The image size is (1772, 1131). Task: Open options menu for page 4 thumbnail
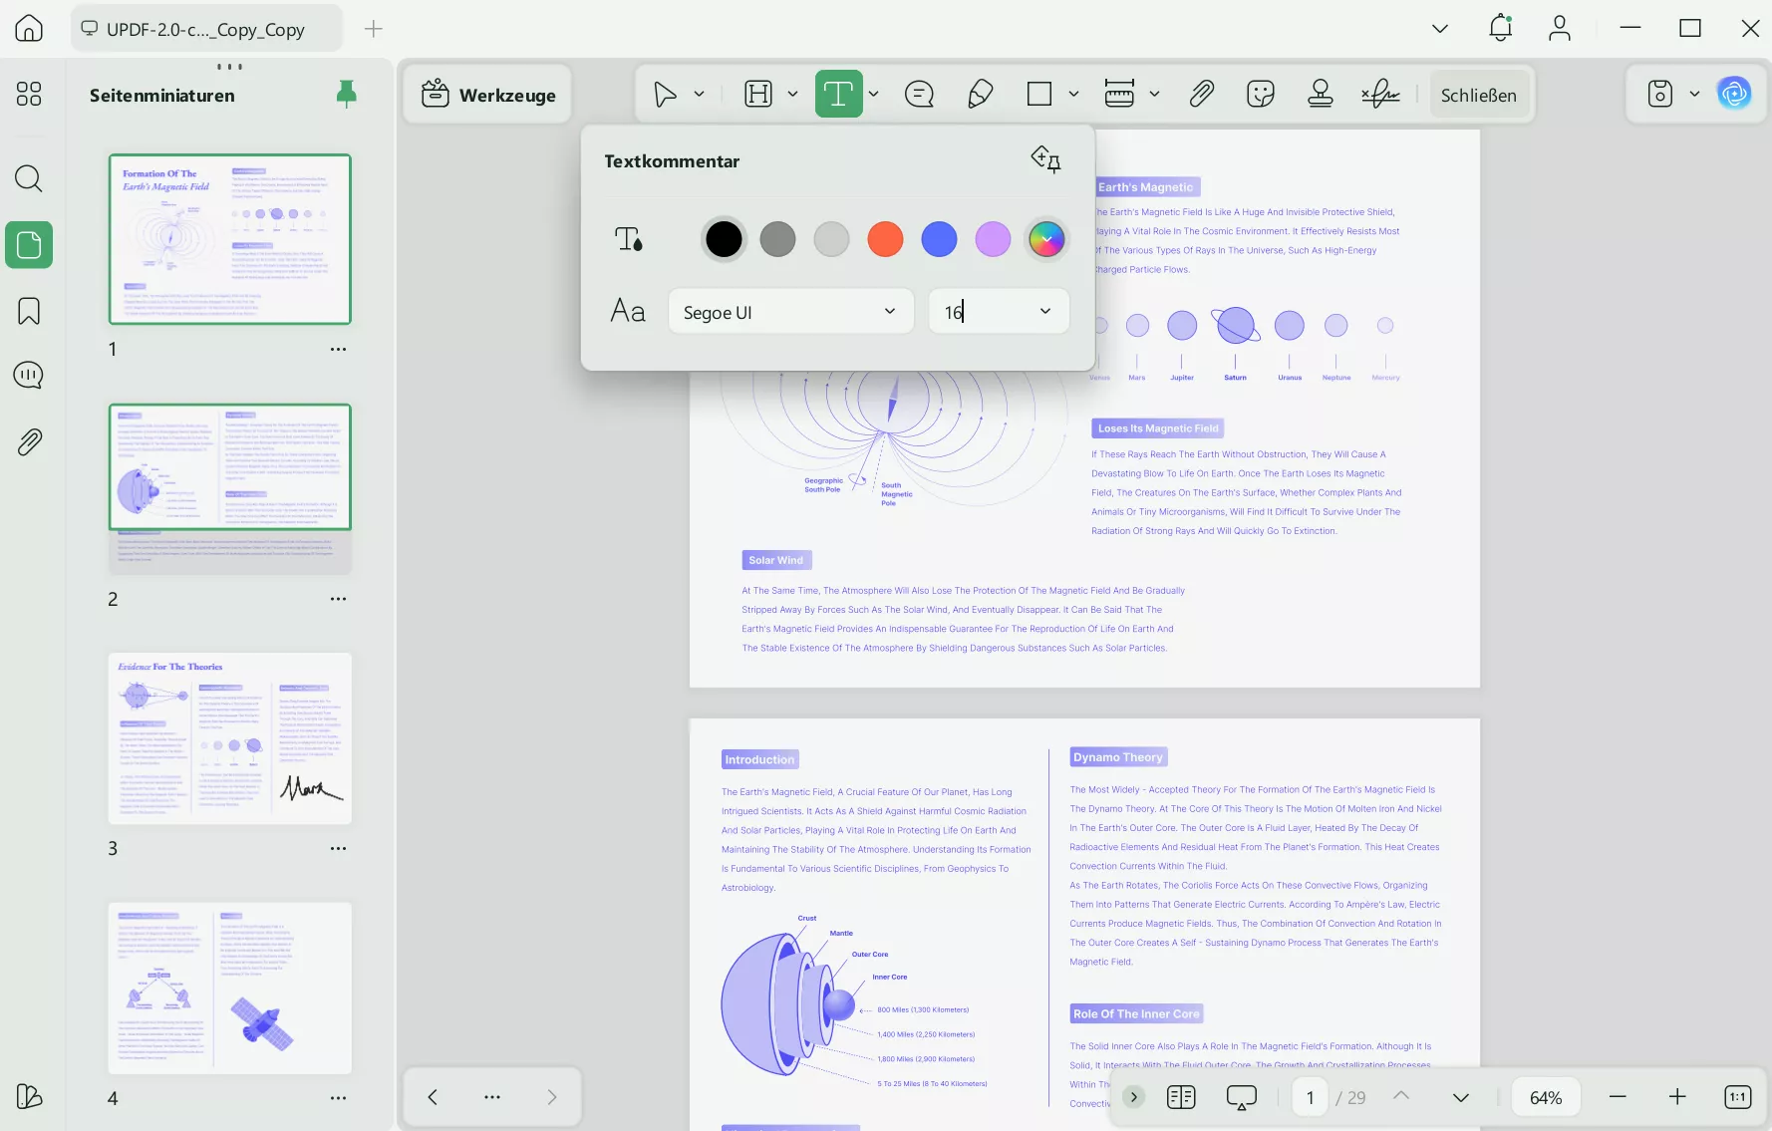click(339, 1098)
